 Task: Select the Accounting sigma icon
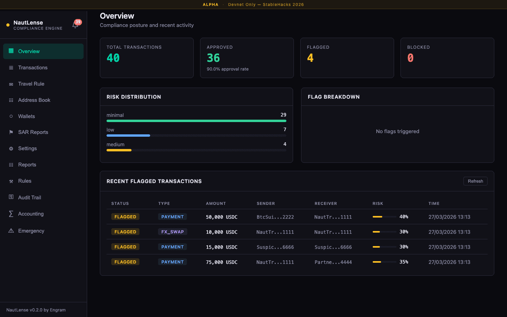[x=11, y=214]
